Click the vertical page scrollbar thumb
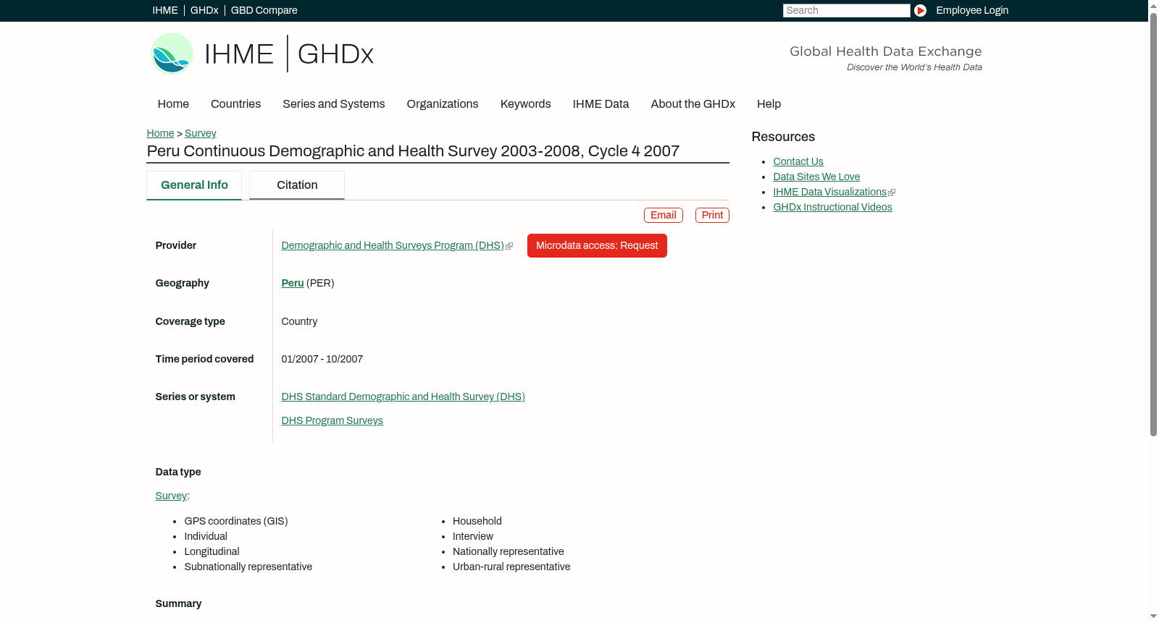Screen dimensions: 1159x623 point(1153,223)
